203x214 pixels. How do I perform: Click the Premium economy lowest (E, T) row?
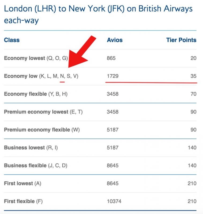(x=100, y=112)
